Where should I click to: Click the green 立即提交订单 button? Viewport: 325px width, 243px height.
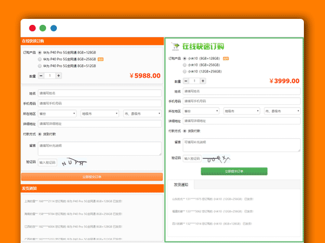[234, 171]
